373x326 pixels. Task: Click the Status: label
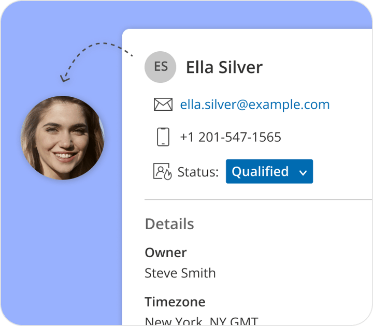click(x=198, y=172)
